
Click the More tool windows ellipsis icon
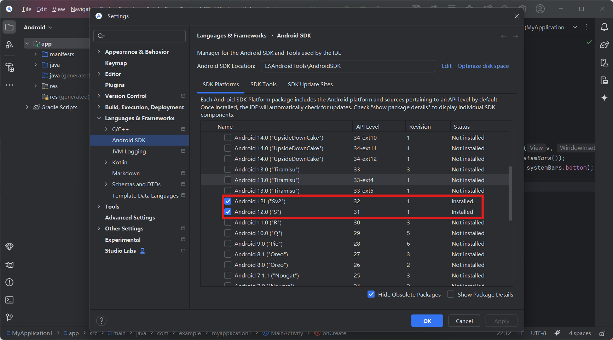coord(10,85)
